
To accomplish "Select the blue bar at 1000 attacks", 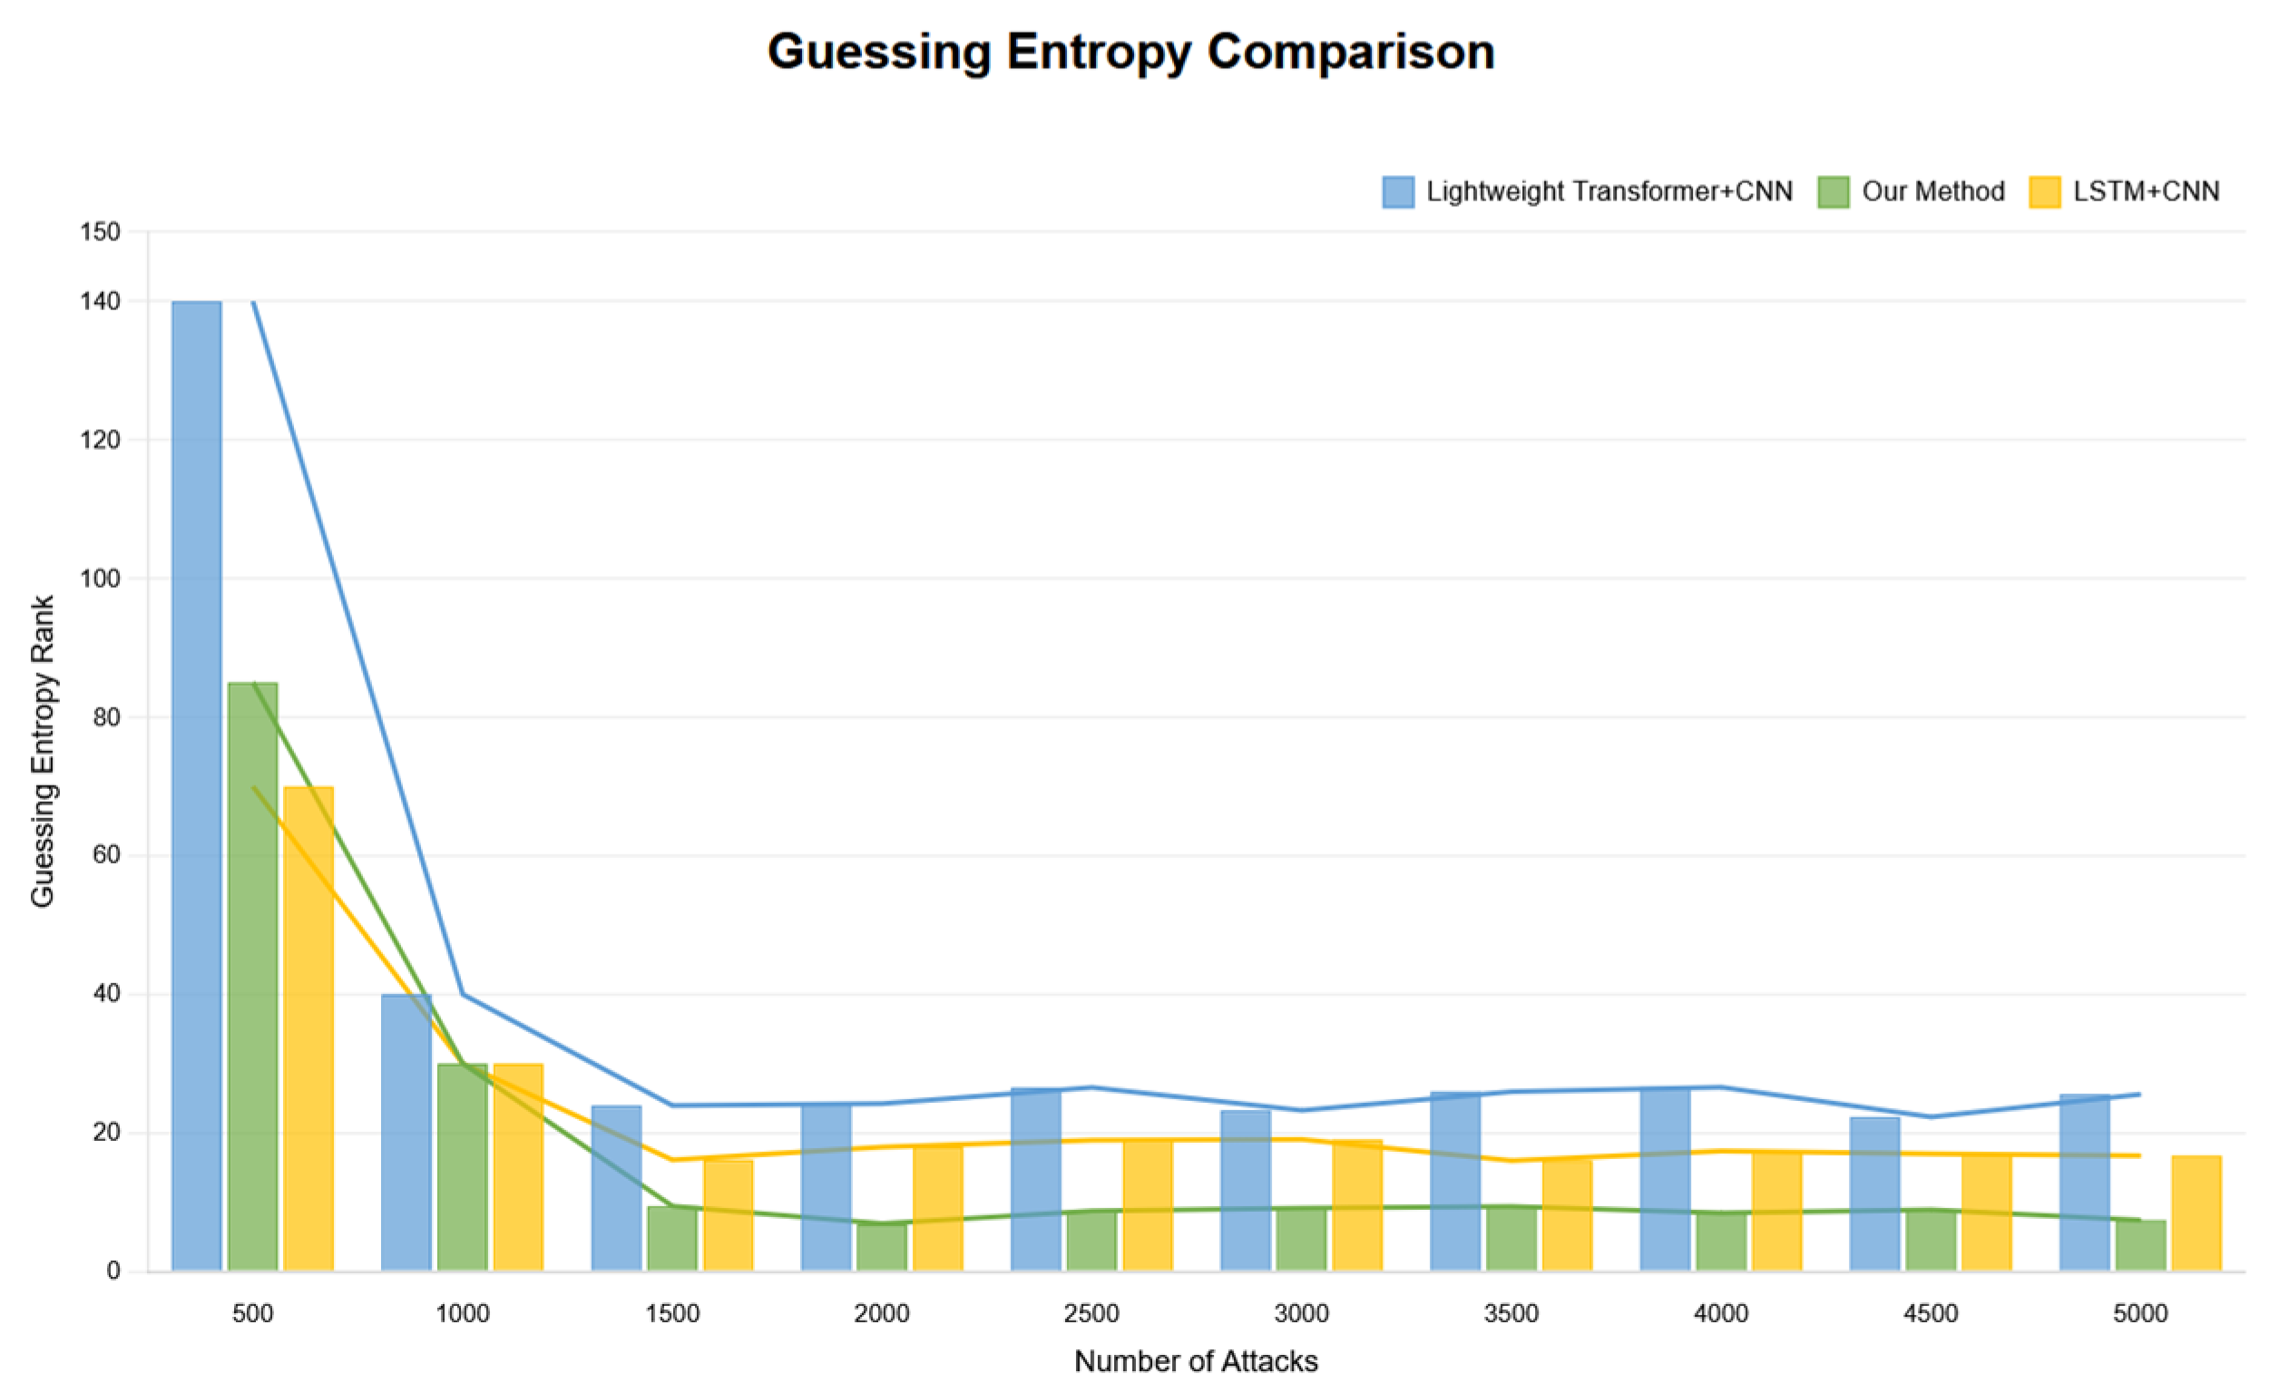I will tap(406, 1133).
